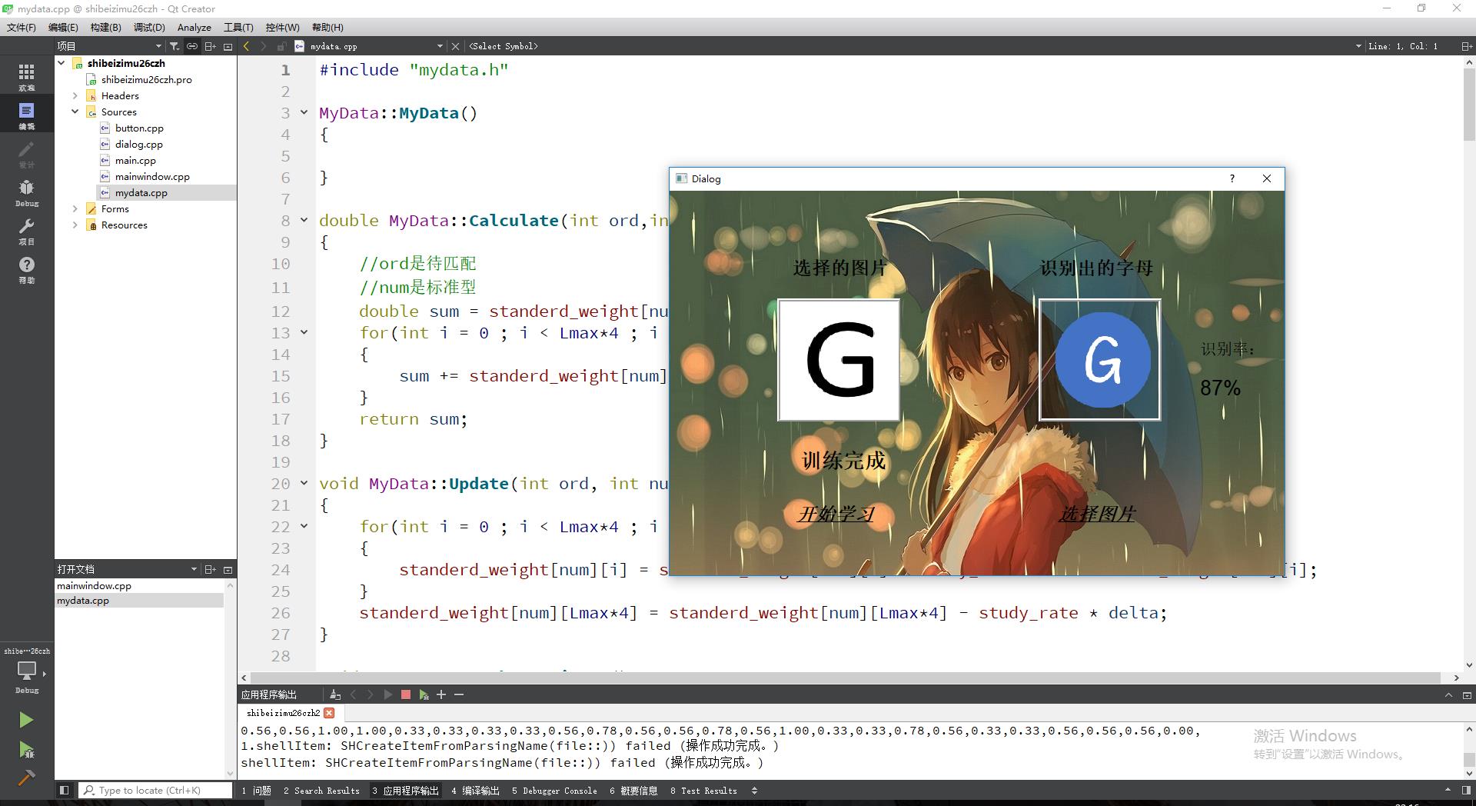Split the project side panel

210,46
